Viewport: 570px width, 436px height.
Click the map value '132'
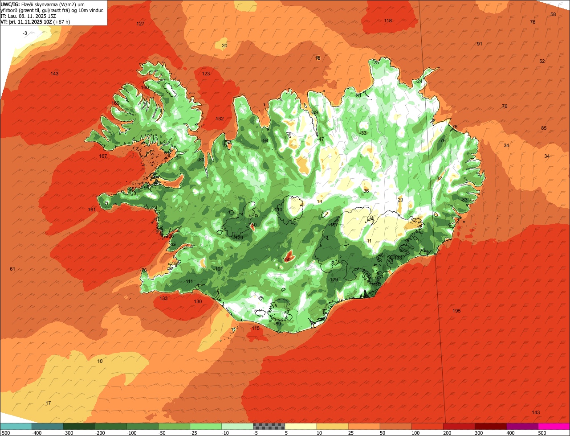pos(220,119)
